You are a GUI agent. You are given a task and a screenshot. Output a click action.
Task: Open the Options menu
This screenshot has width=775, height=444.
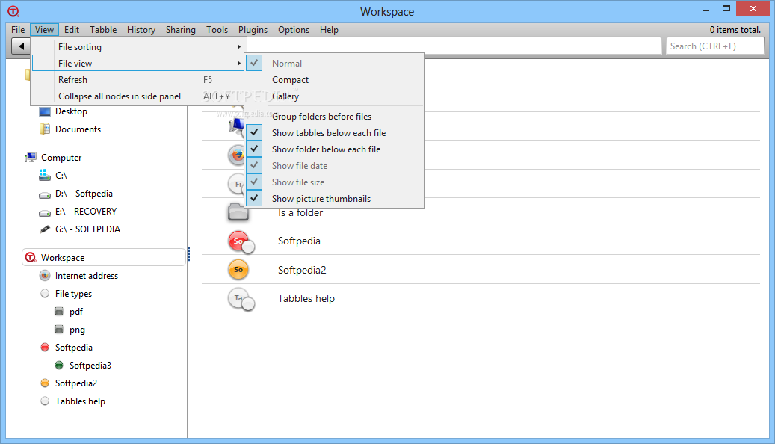pos(294,30)
